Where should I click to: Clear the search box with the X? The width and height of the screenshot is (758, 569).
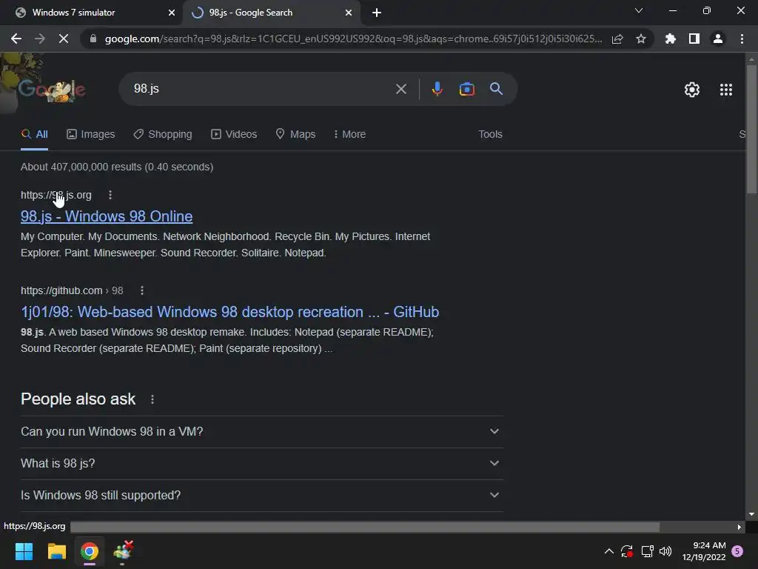click(x=400, y=89)
